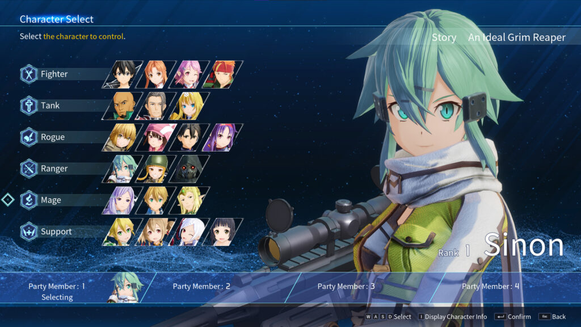The image size is (581, 327).
Task: Select the Party Member 1 slot
Action: 76,288
